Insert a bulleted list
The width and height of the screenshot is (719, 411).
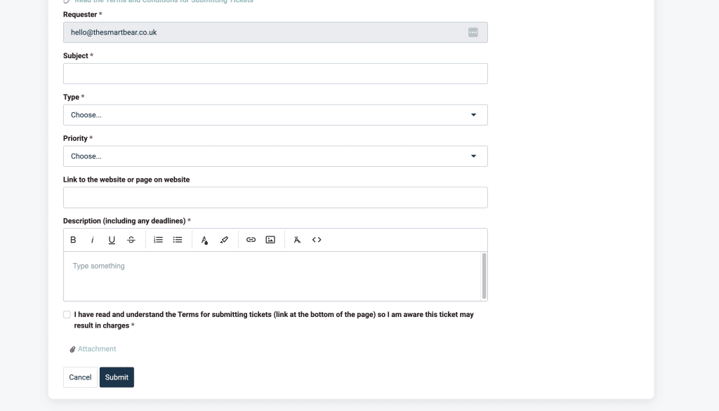[178, 240]
